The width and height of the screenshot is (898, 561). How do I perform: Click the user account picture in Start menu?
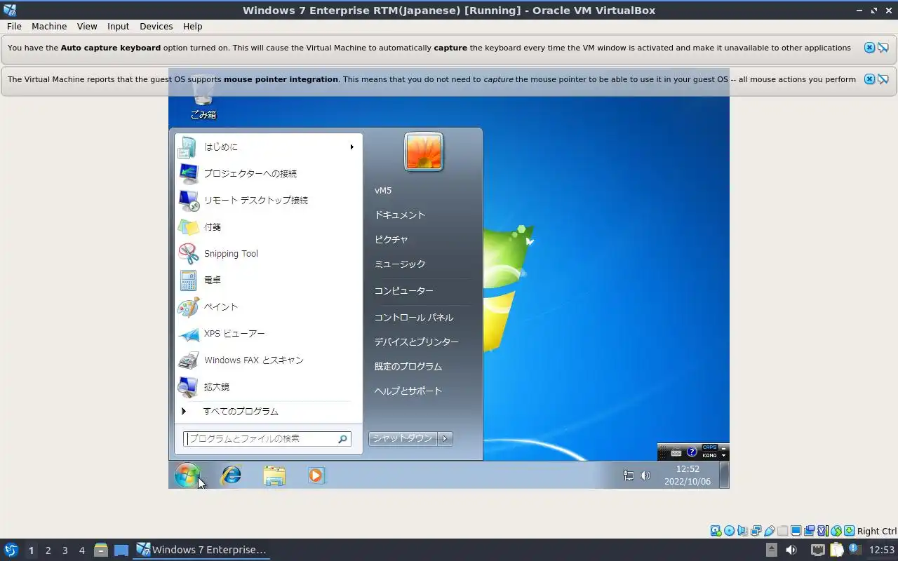[424, 151]
